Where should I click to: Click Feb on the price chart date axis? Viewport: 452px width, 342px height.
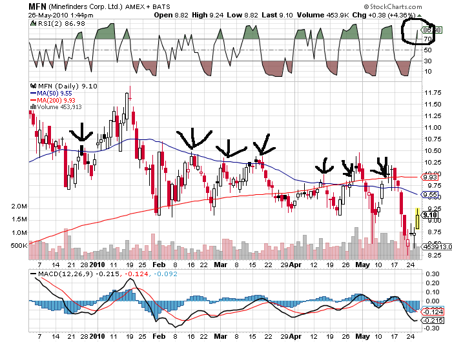[159, 265]
